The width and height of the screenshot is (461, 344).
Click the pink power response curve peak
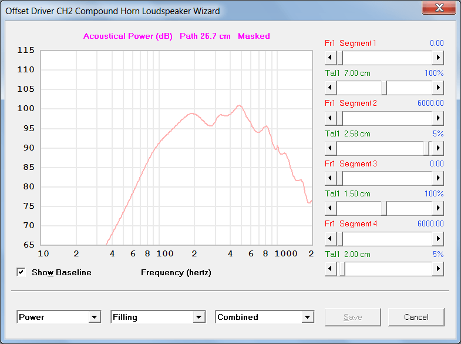[x=240, y=105]
